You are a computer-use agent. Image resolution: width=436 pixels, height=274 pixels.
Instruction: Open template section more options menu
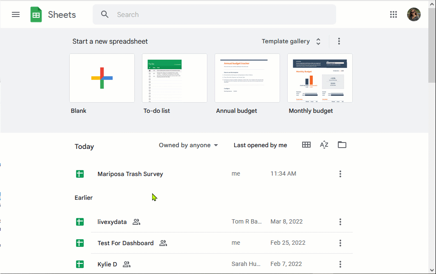339,42
